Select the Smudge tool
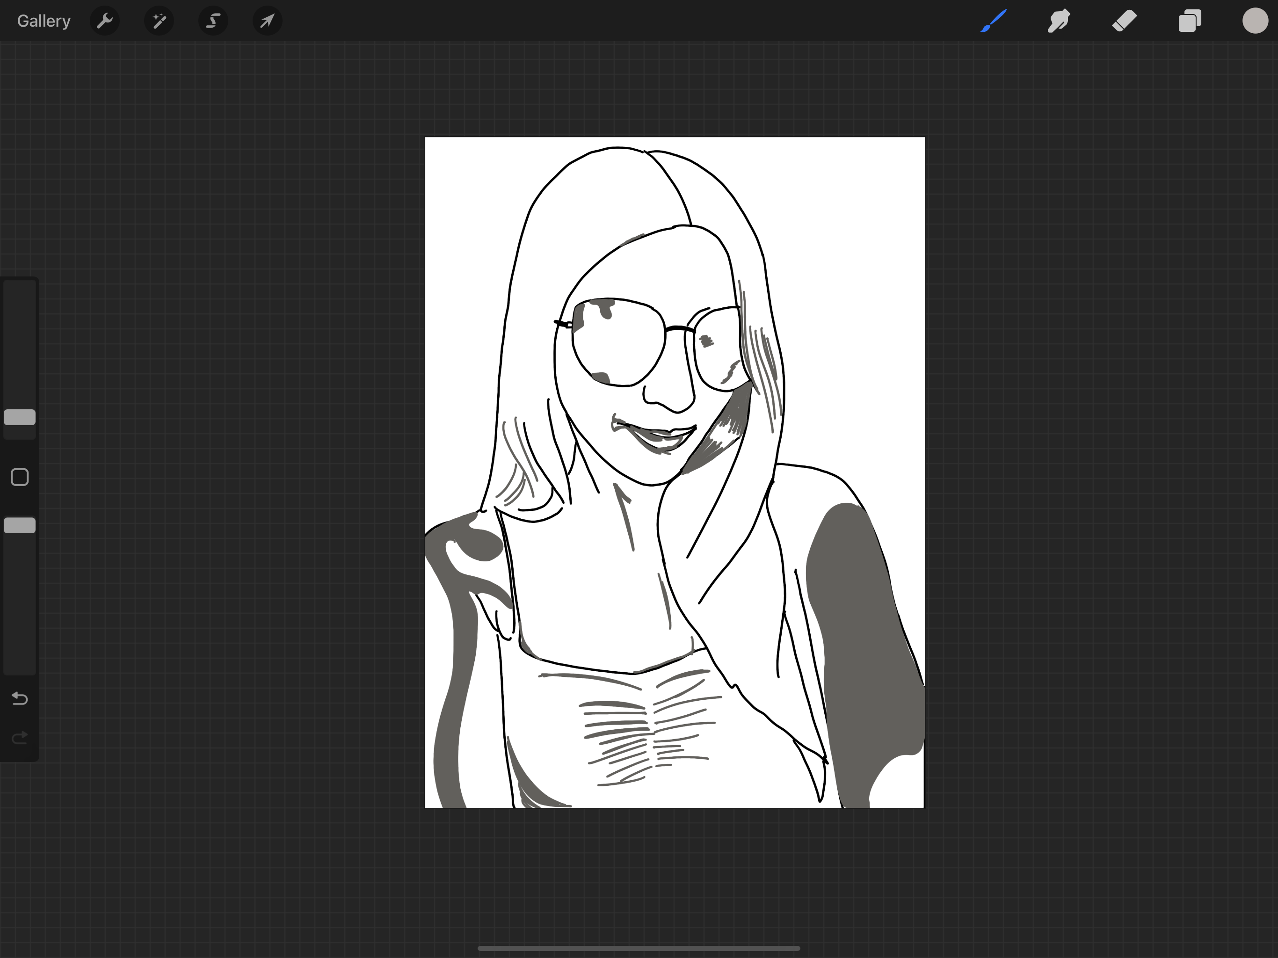Screen dimensions: 1278x958 pos(1059,21)
